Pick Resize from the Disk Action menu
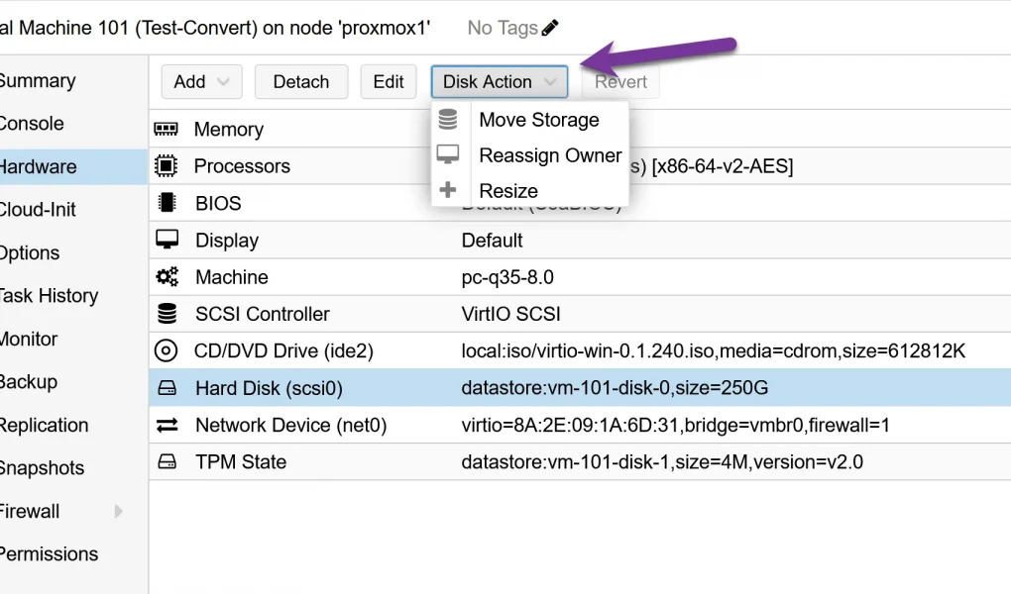This screenshot has width=1011, height=594. pyautogui.click(x=507, y=191)
